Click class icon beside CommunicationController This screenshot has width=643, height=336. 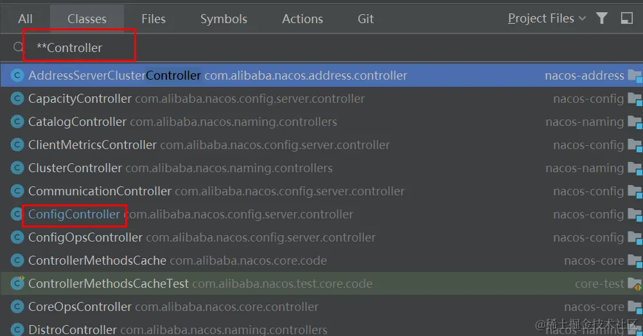17,191
